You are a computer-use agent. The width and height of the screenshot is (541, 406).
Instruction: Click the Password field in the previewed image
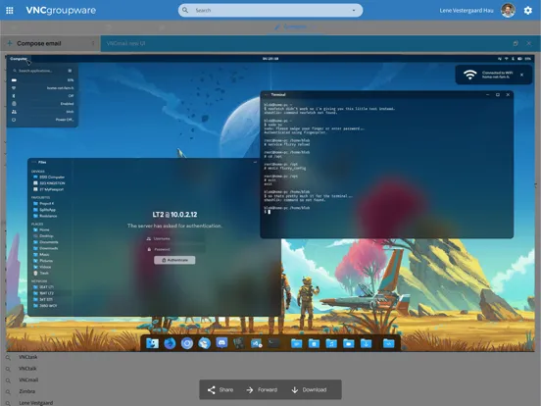(174, 249)
